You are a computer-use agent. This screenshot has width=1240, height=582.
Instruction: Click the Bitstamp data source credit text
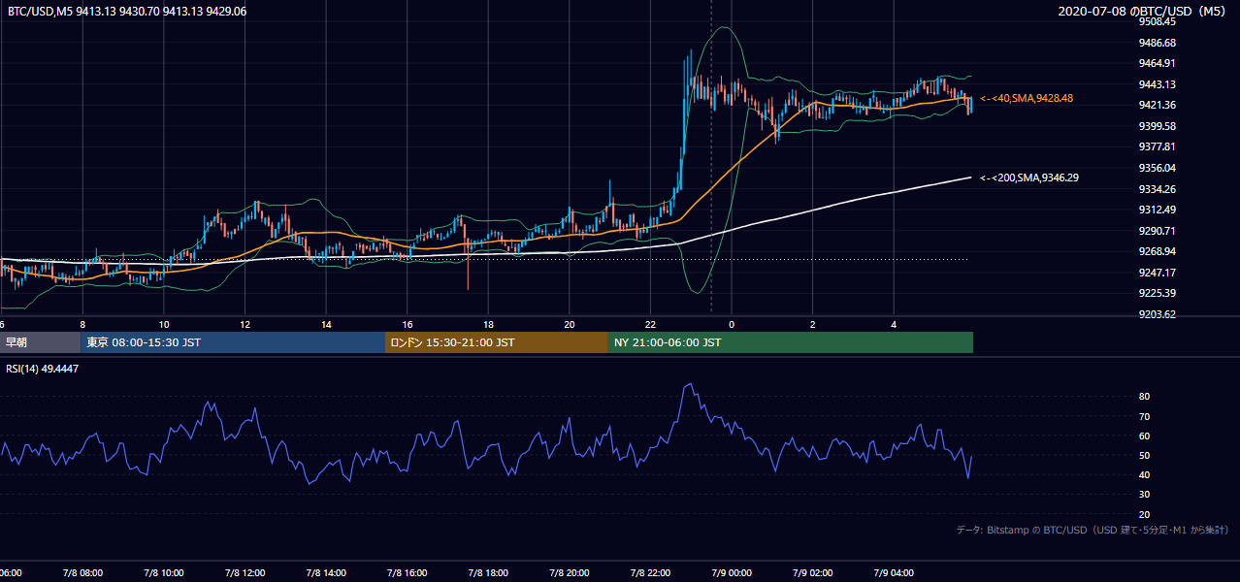[x=1093, y=530]
